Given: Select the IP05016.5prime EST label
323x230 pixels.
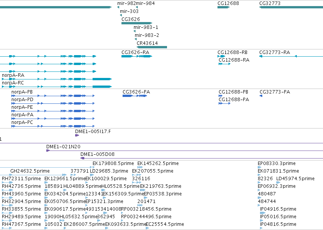Looking at the screenshot, I should click(x=278, y=217).
